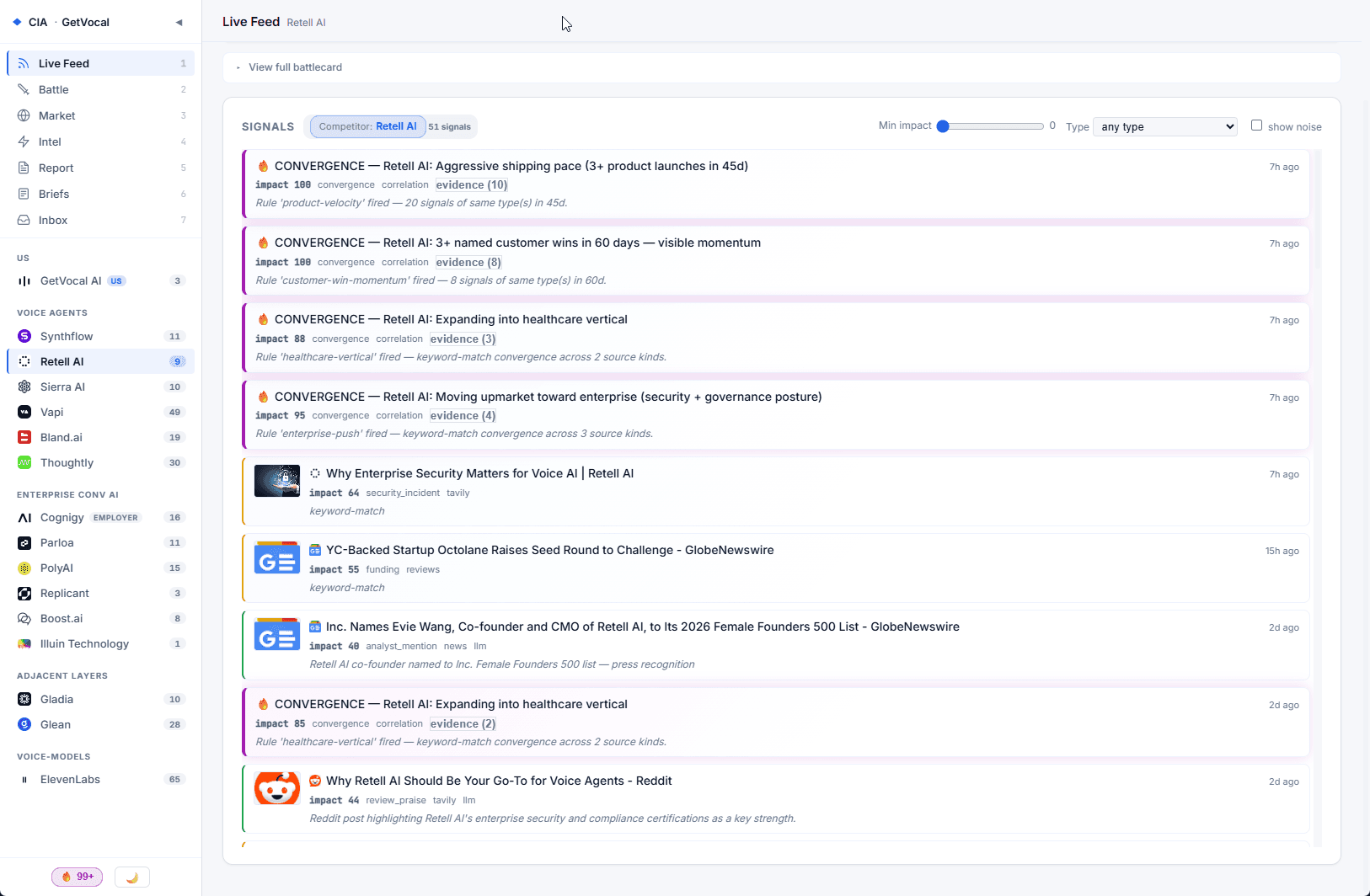The height and width of the screenshot is (896, 1370).
Task: Enable the show noise checkbox
Action: click(x=1256, y=125)
